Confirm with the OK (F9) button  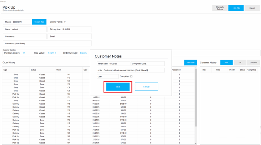click(236, 8)
